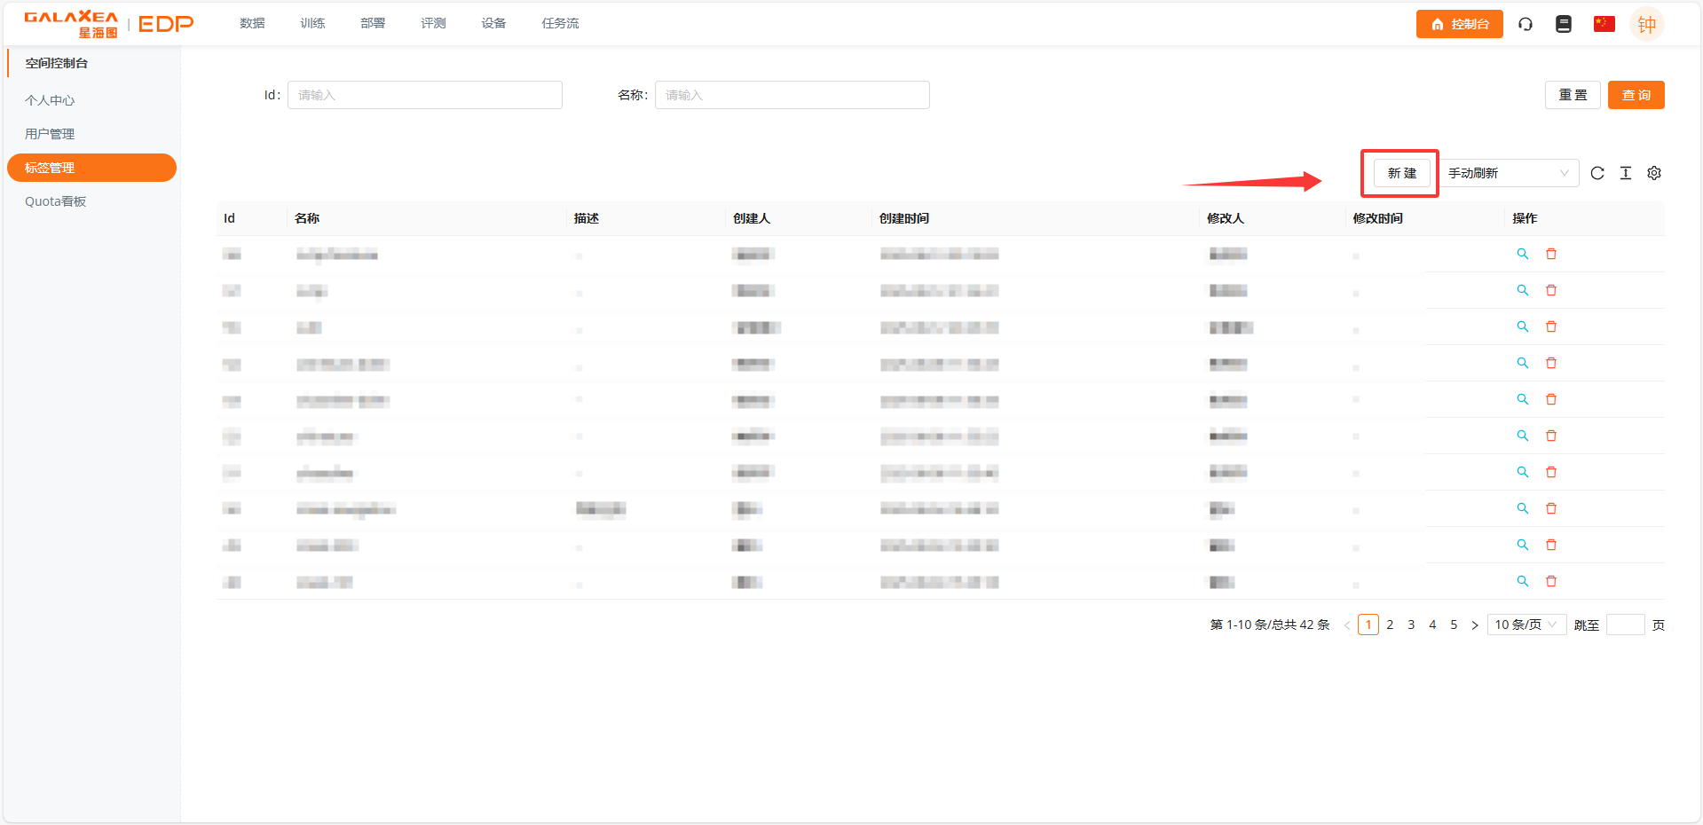Open the column settings gear icon

coord(1654,173)
